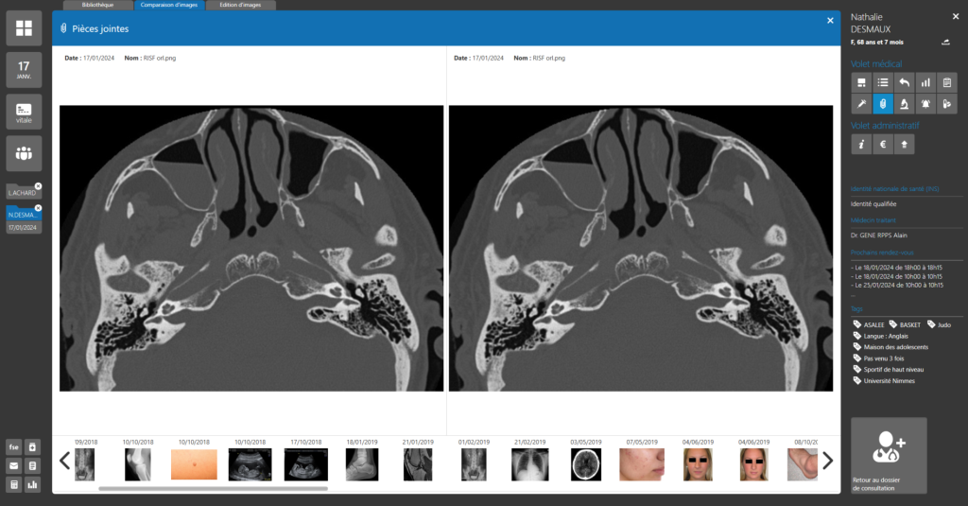Image resolution: width=968 pixels, height=506 pixels.
Task: Switch to the Bibliothèque tab
Action: [x=97, y=5]
